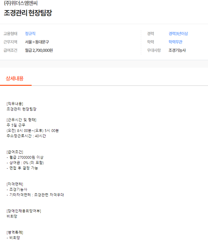Screen dimensions: 208x243
Task: Click the work location 서울>동대문구
Action: 37,42
